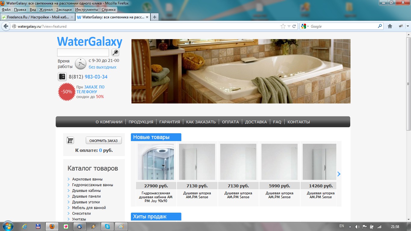Click the page vertical scrollbar thumb
This screenshot has width=411, height=231.
tap(408, 84)
